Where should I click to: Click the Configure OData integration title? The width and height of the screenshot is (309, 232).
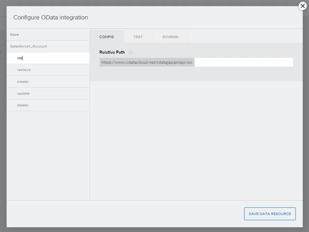[51, 17]
